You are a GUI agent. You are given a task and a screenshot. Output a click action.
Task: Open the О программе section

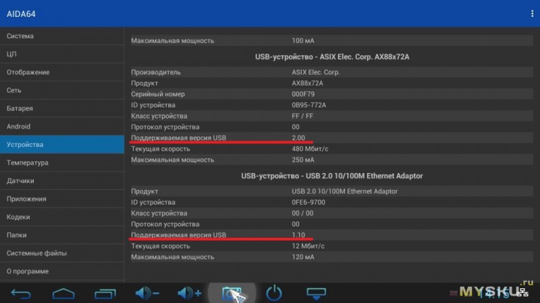62,271
